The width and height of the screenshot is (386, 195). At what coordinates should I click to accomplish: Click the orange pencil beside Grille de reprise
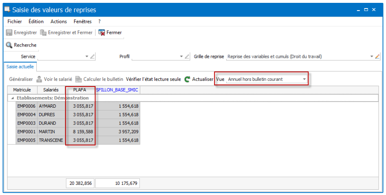377,56
